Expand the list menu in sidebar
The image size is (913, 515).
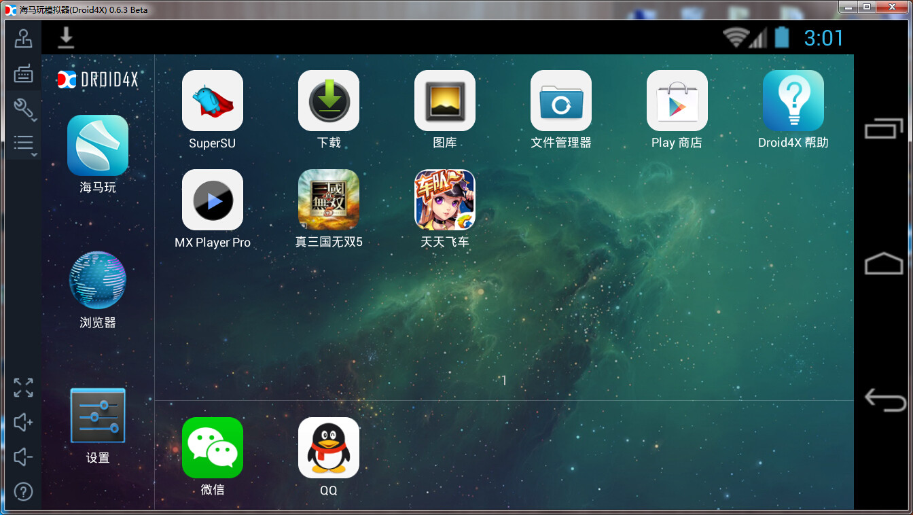click(24, 143)
